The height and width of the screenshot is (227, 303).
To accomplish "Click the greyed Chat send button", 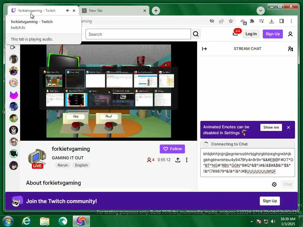I will [287, 184].
